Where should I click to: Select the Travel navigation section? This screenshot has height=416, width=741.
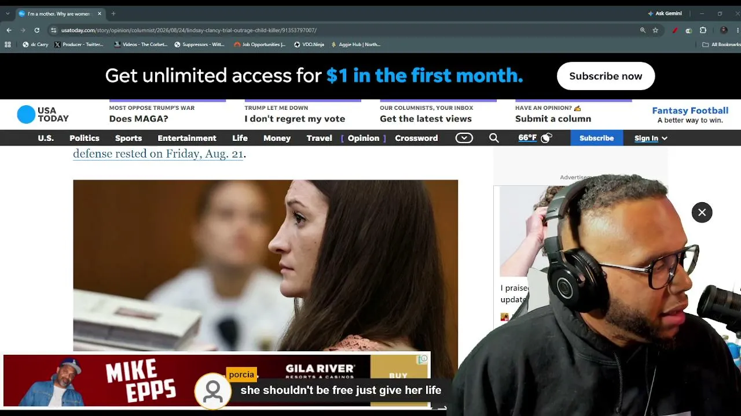[x=320, y=138]
